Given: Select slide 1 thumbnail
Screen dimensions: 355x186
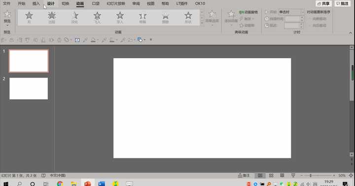Looking at the screenshot, I should click(29, 61).
